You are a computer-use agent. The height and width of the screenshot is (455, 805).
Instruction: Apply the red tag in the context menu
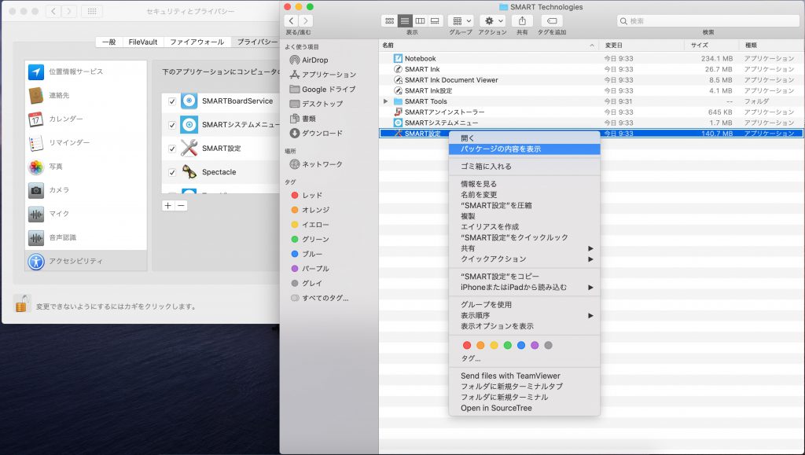467,345
